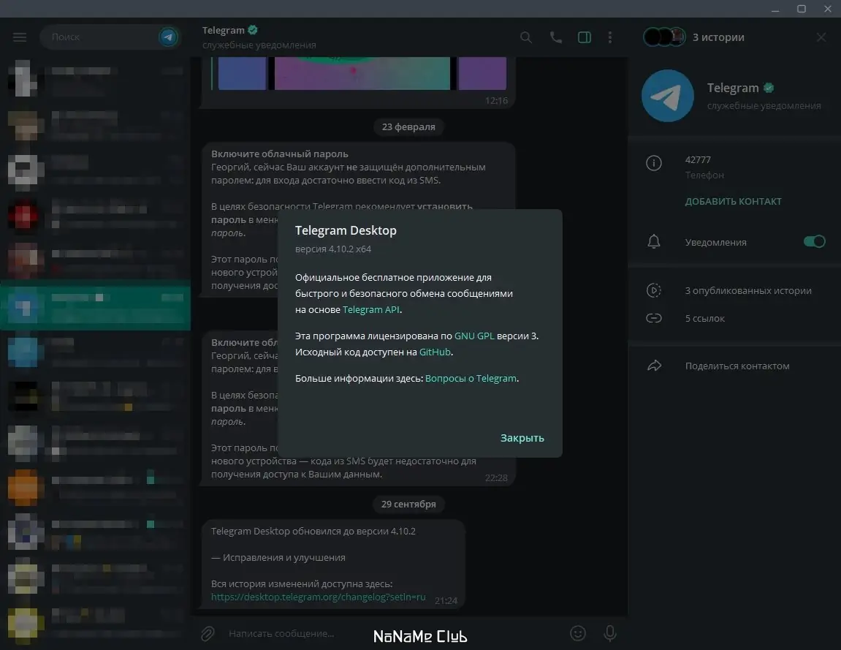The image size is (841, 650).
Task: Close the info side panel
Action: 821,37
